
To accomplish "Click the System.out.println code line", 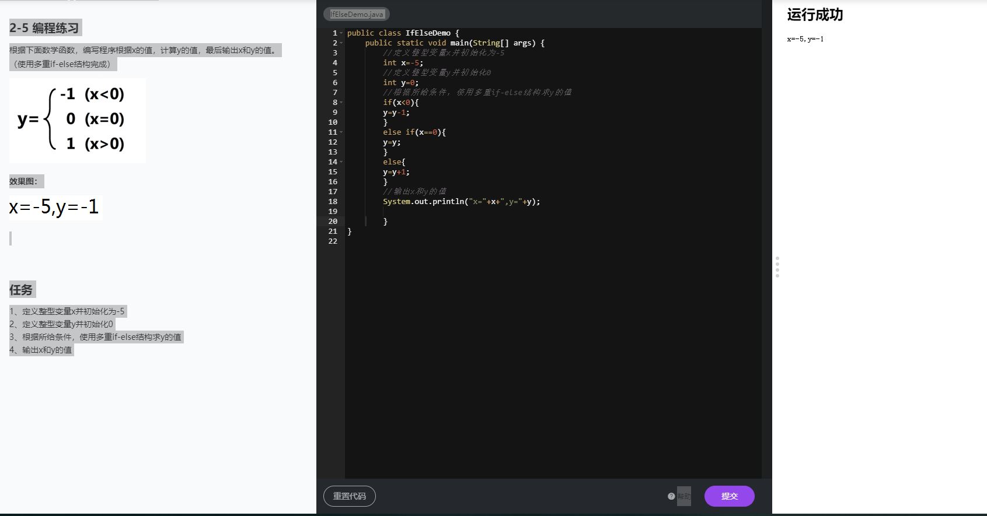I will (x=461, y=202).
